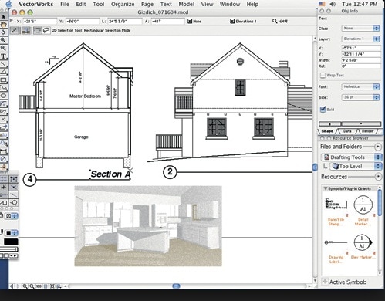
Task: Open the Layer dropdown in Obj Info
Action: [360, 39]
